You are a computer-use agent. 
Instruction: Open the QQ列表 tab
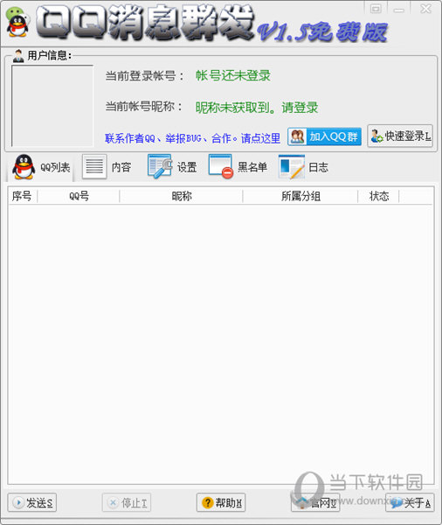[x=41, y=167]
